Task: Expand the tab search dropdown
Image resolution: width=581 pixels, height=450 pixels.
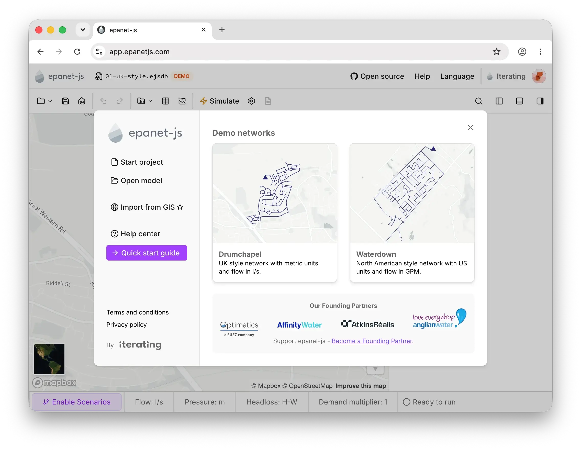Action: tap(83, 30)
